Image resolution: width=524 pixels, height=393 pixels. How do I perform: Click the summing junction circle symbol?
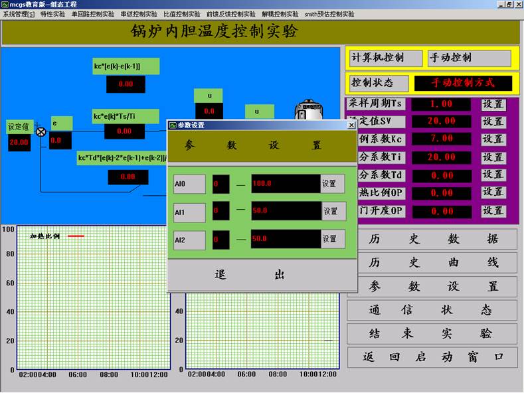point(41,132)
